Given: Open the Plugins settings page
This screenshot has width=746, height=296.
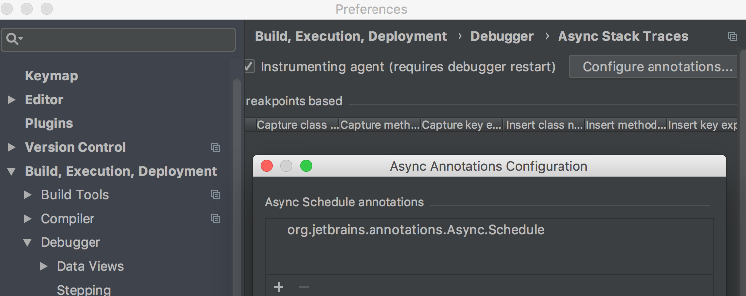Looking at the screenshot, I should point(49,123).
